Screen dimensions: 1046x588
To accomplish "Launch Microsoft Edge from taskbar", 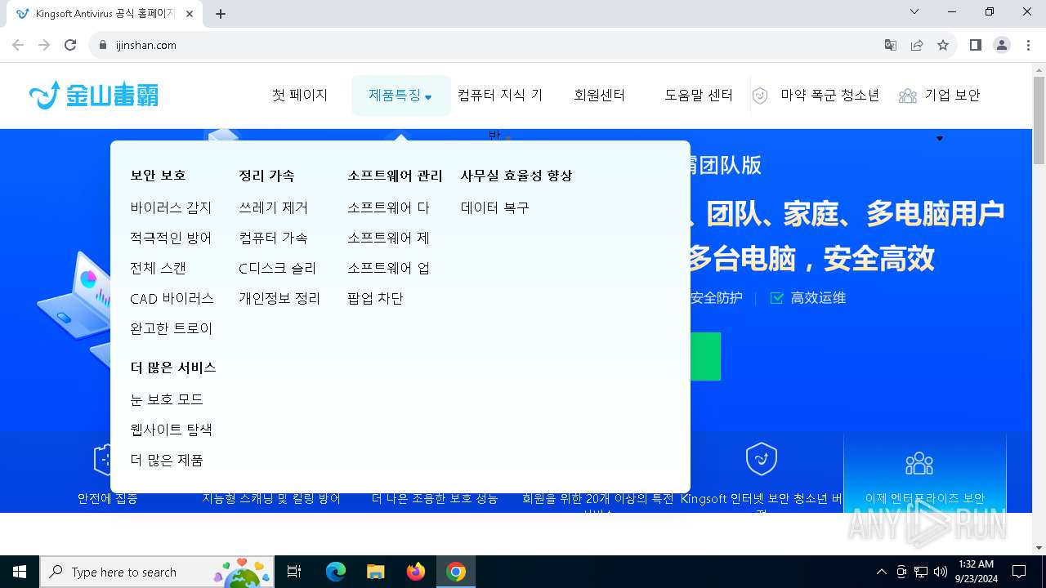I will 336,572.
